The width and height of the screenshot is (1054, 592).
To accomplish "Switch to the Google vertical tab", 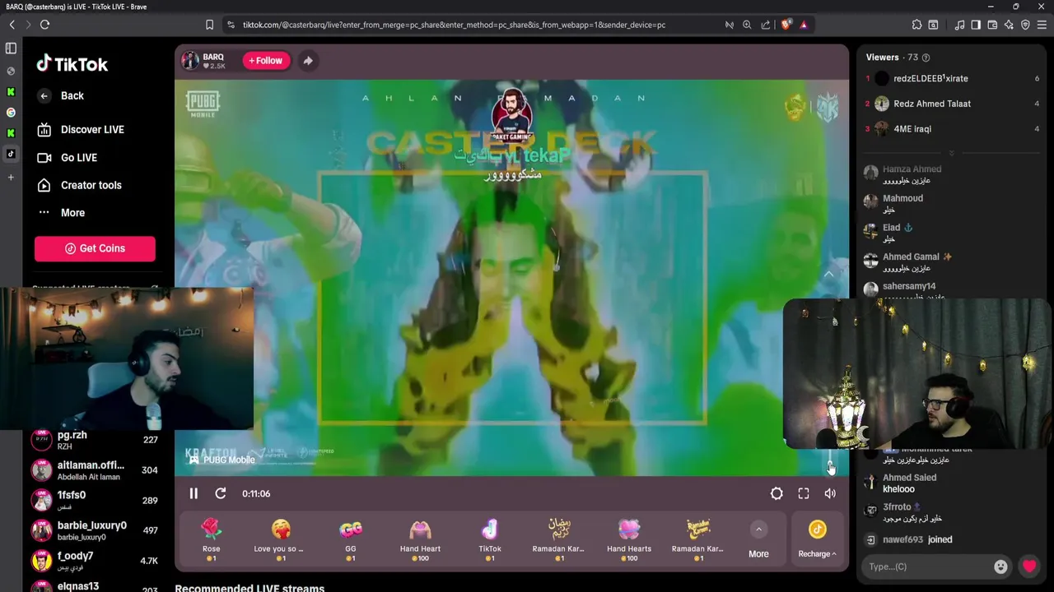I will (11, 113).
